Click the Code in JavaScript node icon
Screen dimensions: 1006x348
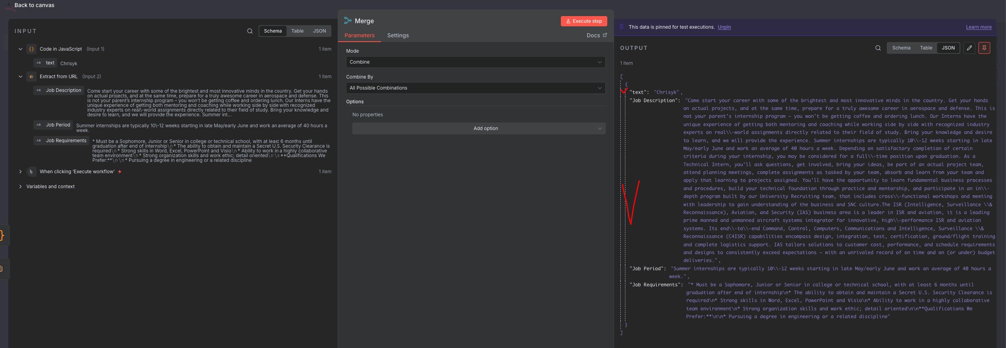tap(31, 49)
